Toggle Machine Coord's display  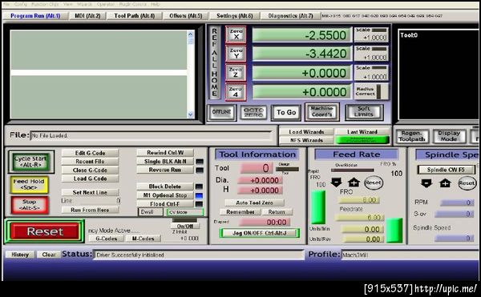(x=321, y=112)
